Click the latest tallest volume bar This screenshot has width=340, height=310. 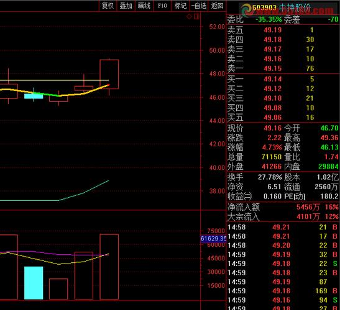coord(109,267)
